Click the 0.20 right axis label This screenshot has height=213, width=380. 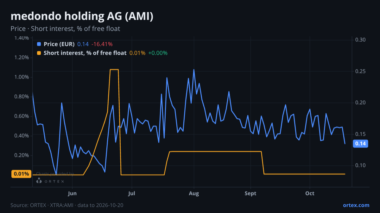pyautogui.click(x=361, y=103)
